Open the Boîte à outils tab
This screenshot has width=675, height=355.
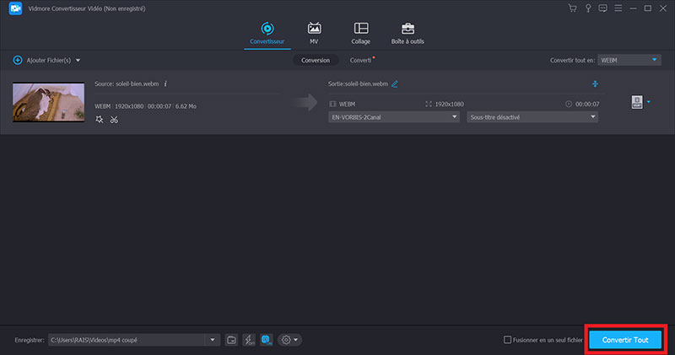click(x=408, y=33)
